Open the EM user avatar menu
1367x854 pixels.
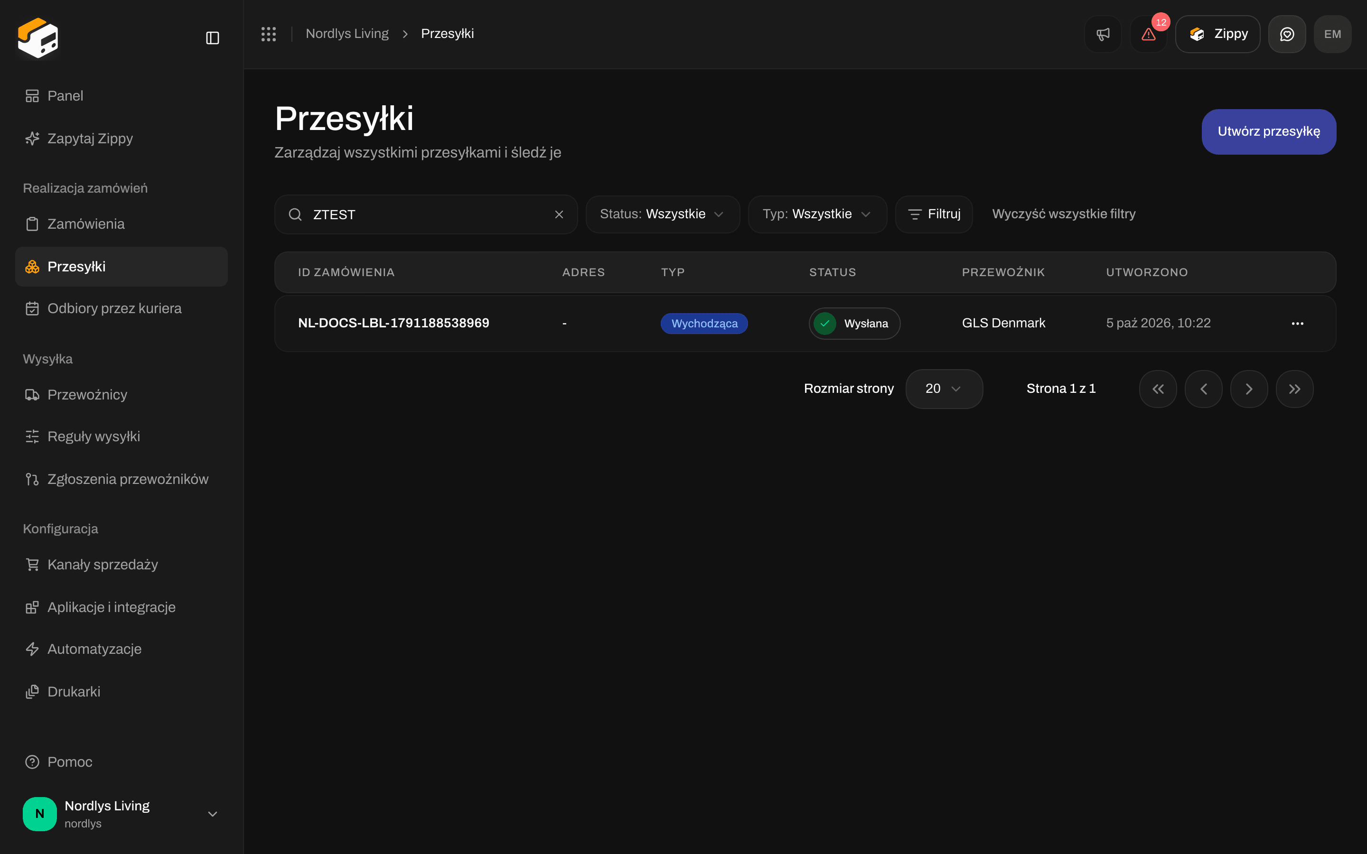(1332, 34)
